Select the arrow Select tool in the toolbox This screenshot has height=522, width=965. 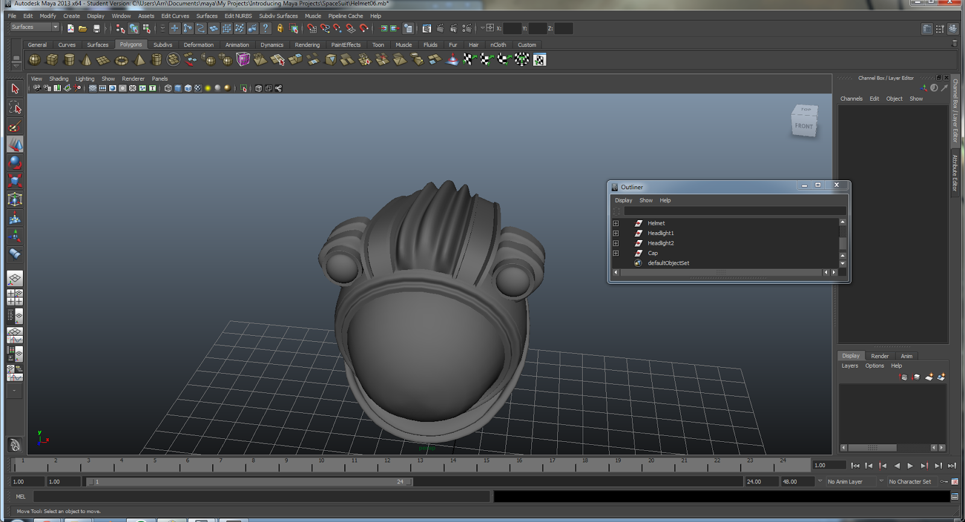click(15, 89)
